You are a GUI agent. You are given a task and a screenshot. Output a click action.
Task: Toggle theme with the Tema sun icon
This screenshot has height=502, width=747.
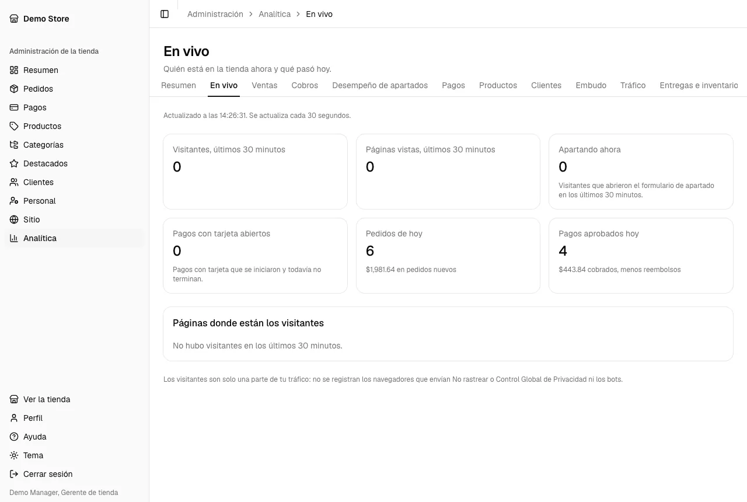tap(14, 455)
